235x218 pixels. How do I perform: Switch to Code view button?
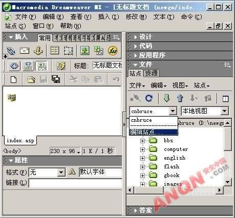point(14,66)
